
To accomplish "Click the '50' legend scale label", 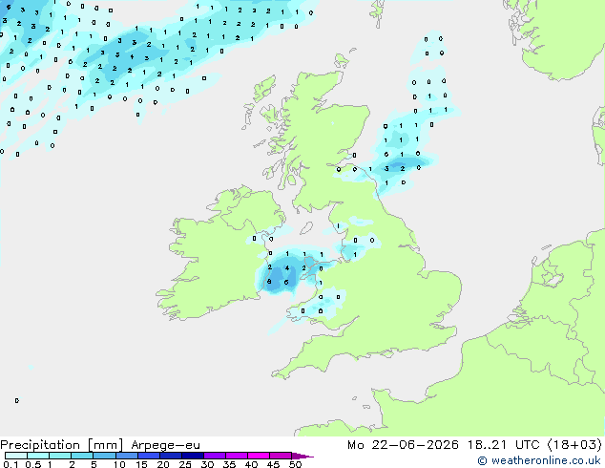I will 295,464.
